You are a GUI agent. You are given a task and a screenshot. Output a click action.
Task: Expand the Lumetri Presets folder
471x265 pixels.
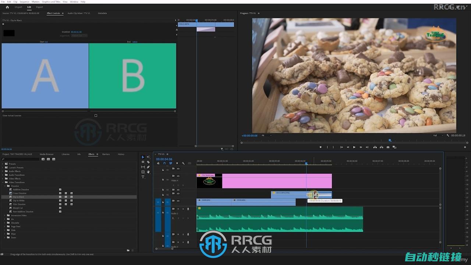point(3,167)
